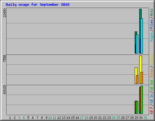
Task: Click the 'kB In' legend label
Action: (x=152, y=98)
